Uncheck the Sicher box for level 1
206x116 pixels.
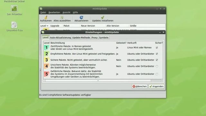pos(157,48)
